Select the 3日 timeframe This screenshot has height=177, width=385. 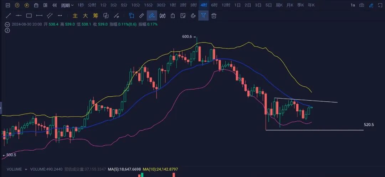coord(258,5)
